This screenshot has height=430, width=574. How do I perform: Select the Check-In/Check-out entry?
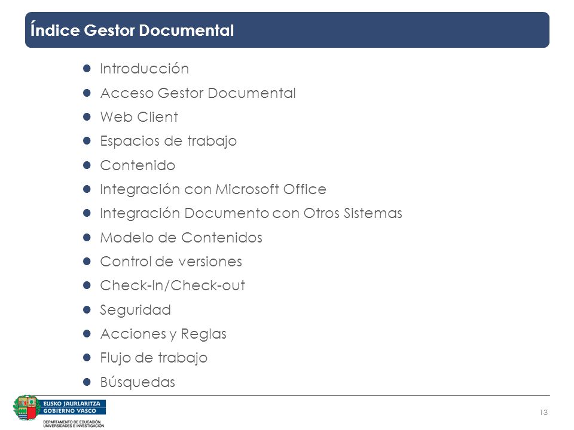[x=172, y=285]
